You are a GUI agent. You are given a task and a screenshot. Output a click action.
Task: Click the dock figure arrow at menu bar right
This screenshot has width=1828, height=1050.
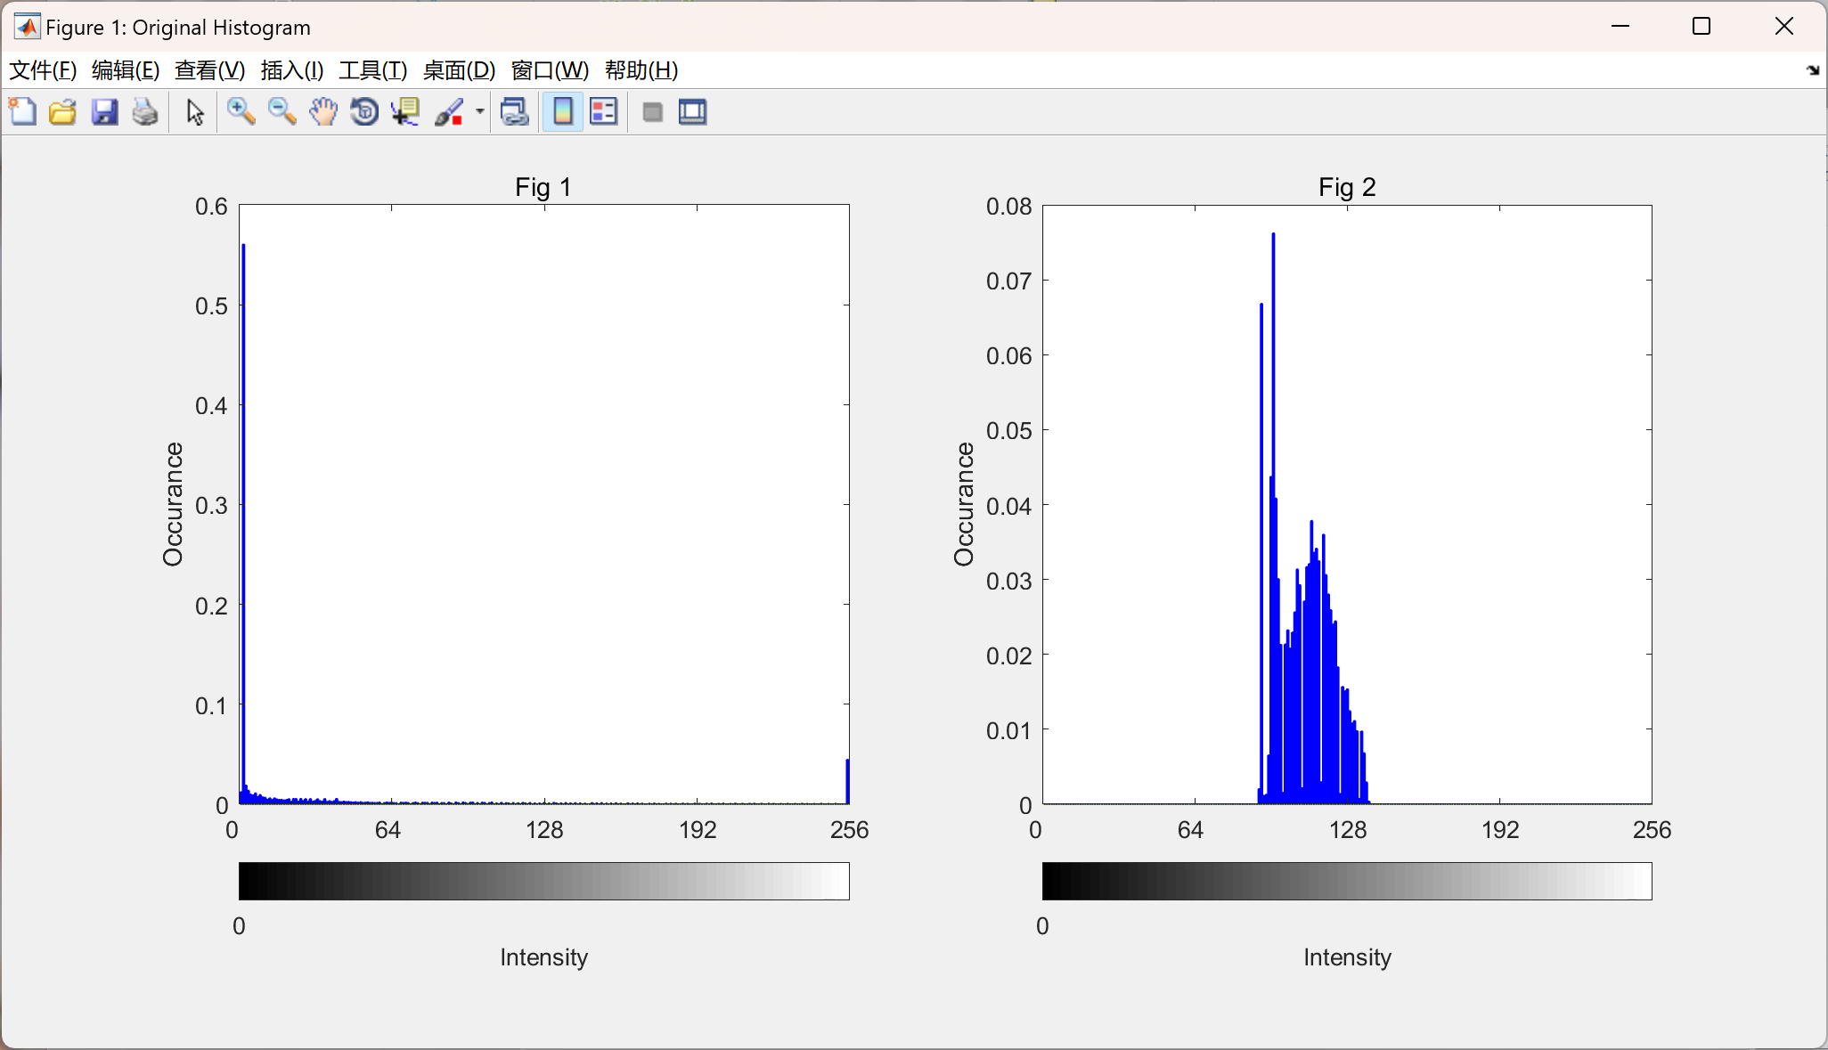pyautogui.click(x=1812, y=70)
